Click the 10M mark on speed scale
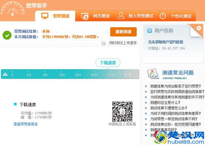The image size is (205, 145). (x=61, y=75)
